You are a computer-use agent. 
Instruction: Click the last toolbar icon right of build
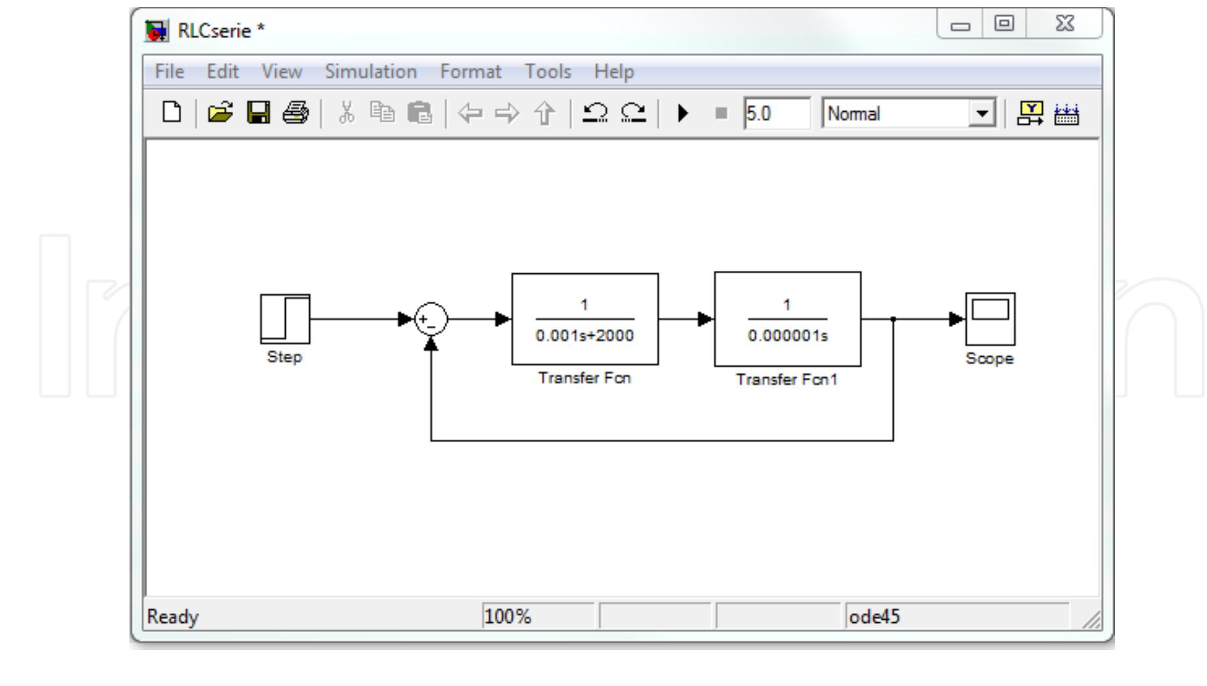pyautogui.click(x=1066, y=114)
